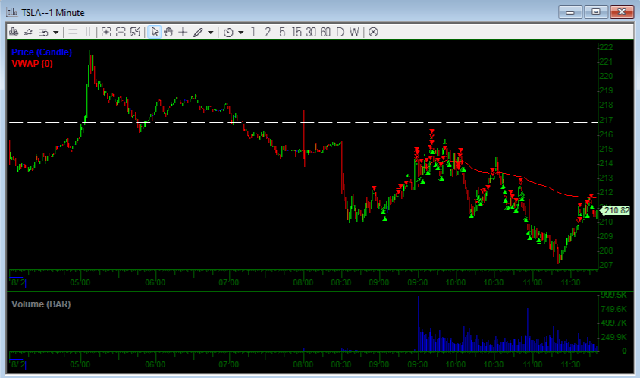Screen dimensions: 640x378
Task: Maximize the TSLA chart window
Action: pos(596,12)
